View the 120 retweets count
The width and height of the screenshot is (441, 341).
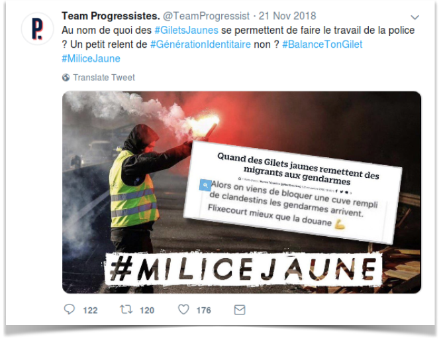[x=147, y=310]
